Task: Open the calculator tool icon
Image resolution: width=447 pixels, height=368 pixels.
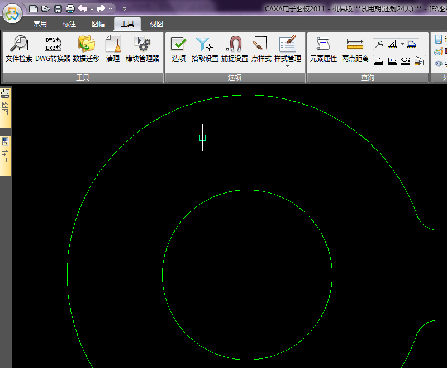Action: 439,39
